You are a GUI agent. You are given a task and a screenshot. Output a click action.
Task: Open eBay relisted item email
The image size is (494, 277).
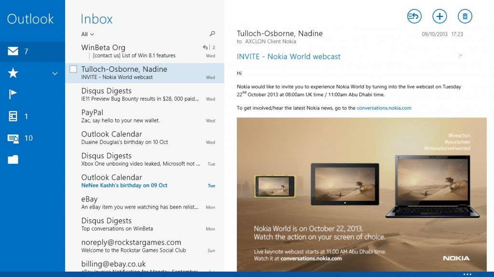coord(145,203)
